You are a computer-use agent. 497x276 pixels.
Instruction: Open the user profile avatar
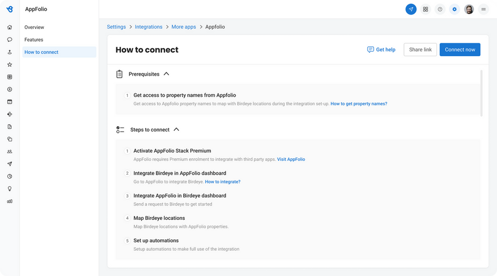pos(469,9)
